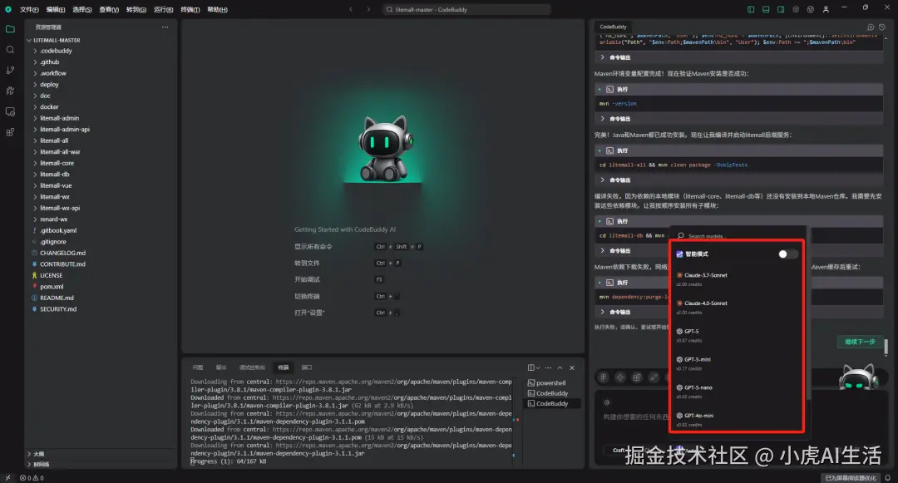Toggle secondary sidebar layout icon in title bar

[x=781, y=9]
